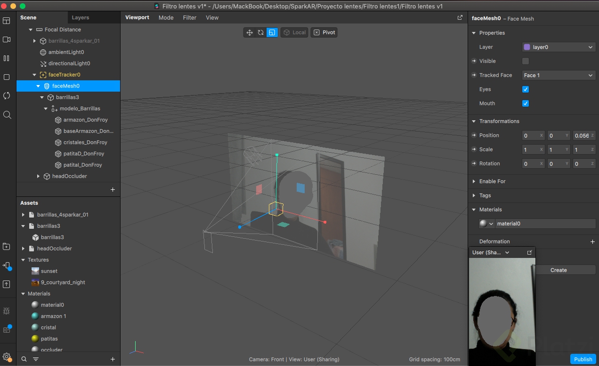Click the layer0 purple color swatch

[527, 47]
